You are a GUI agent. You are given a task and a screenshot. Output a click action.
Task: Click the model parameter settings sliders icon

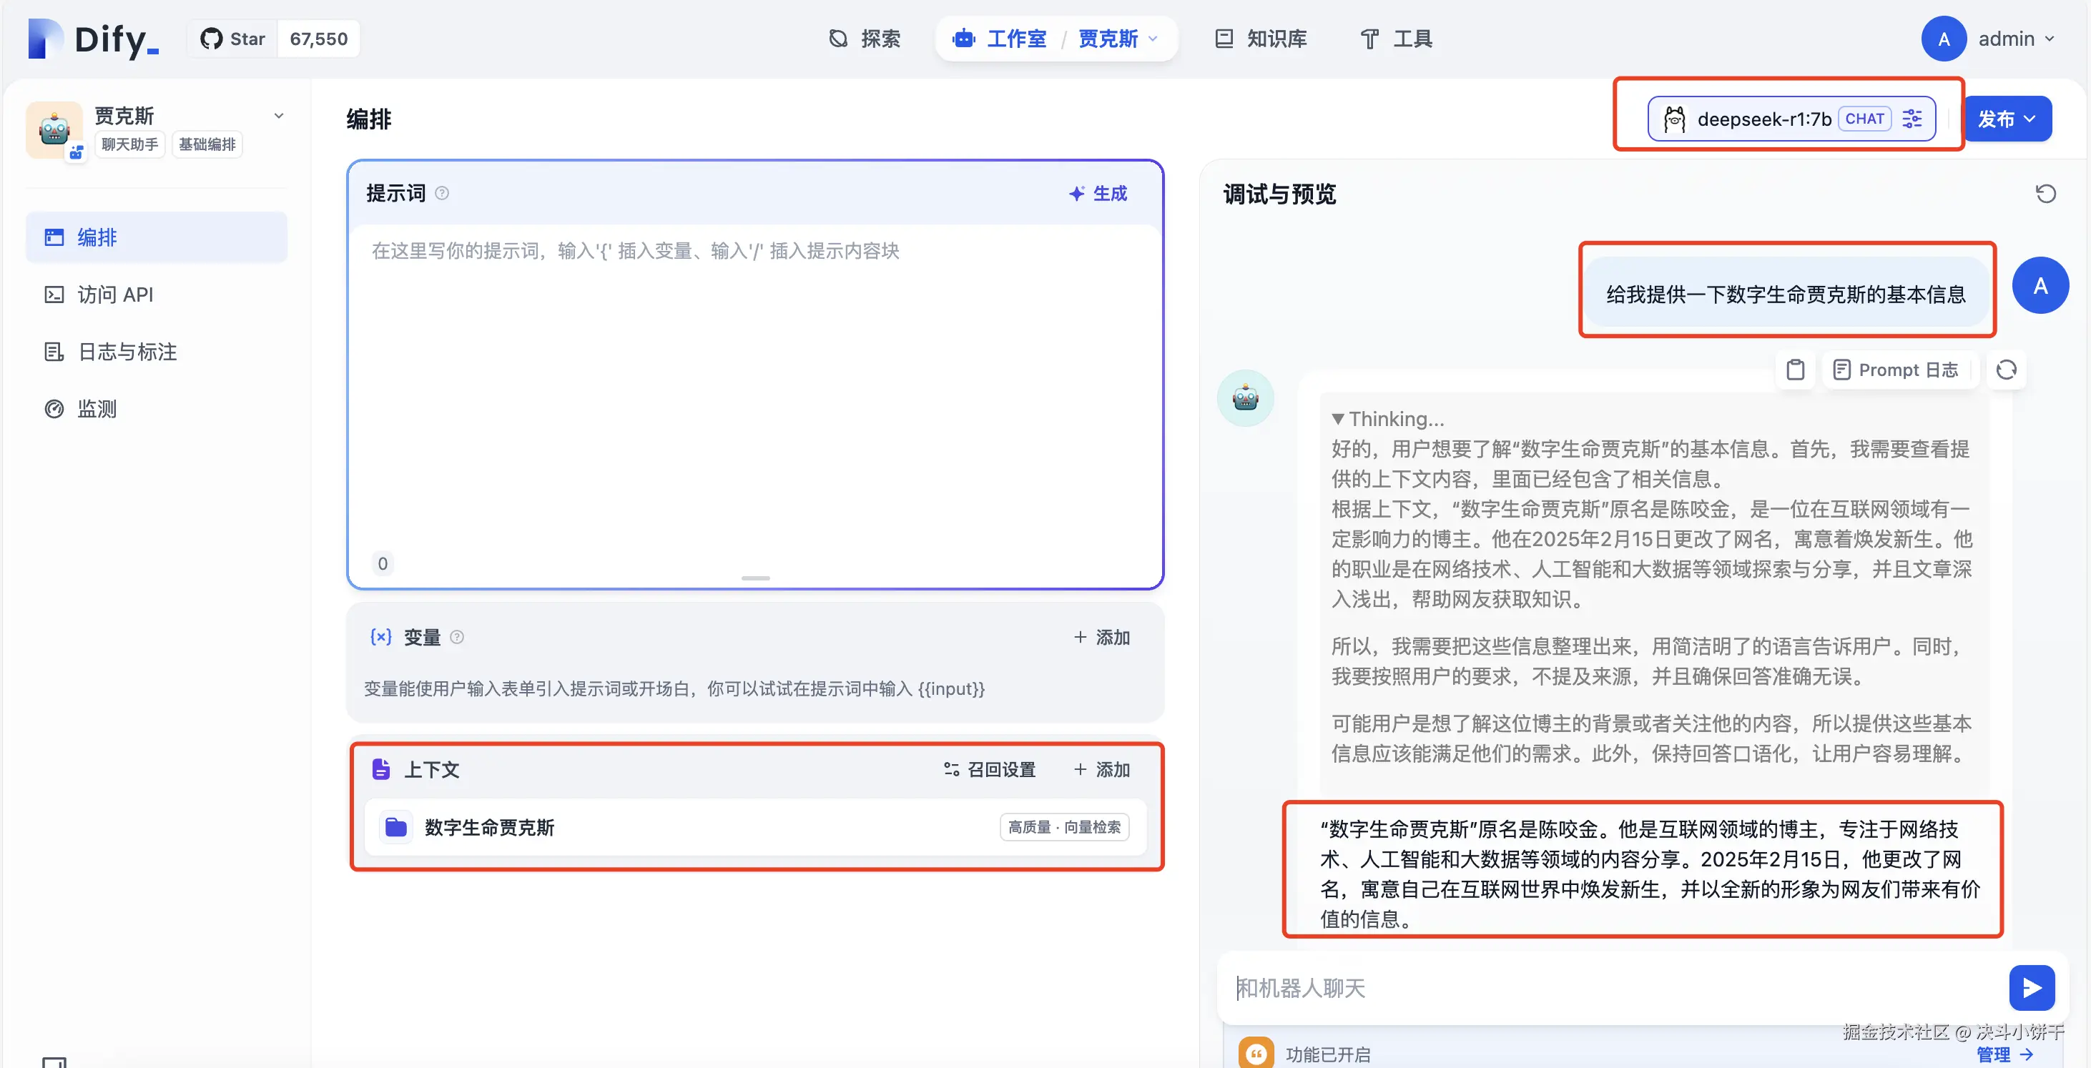tap(1912, 119)
